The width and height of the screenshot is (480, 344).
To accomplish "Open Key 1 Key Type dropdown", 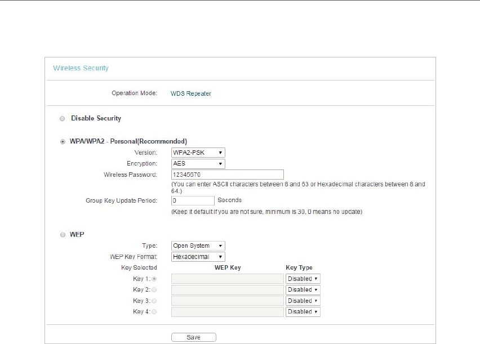I will coord(303,279).
